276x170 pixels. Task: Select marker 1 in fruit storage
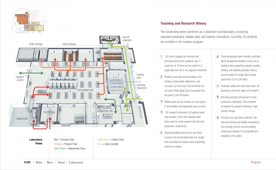[x=54, y=118]
